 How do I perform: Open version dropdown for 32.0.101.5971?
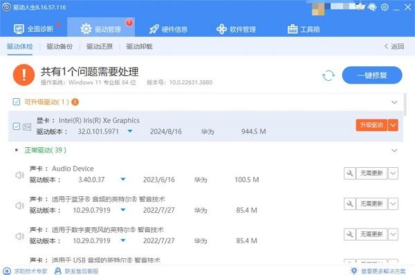click(130, 131)
